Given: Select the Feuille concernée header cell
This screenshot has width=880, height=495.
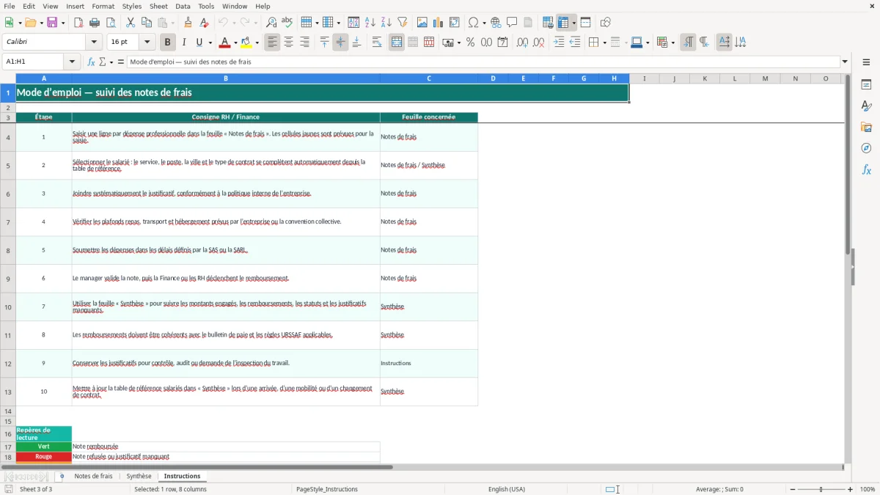Looking at the screenshot, I should coord(429,117).
